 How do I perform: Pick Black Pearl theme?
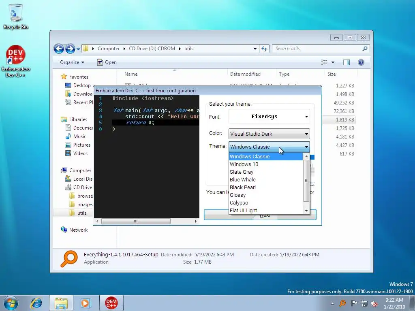click(x=265, y=187)
